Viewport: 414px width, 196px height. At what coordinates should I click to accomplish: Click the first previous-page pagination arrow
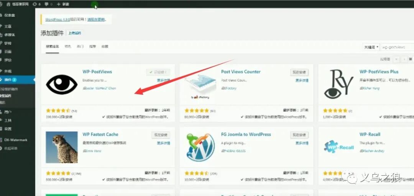pos(396,60)
